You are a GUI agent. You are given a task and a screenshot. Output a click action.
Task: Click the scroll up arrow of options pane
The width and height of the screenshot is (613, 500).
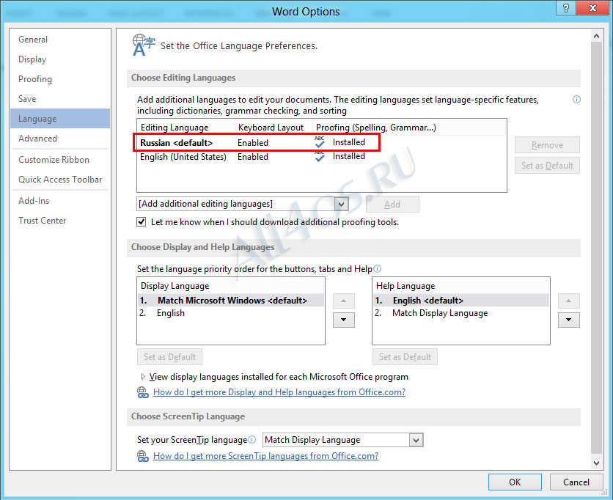pos(596,36)
